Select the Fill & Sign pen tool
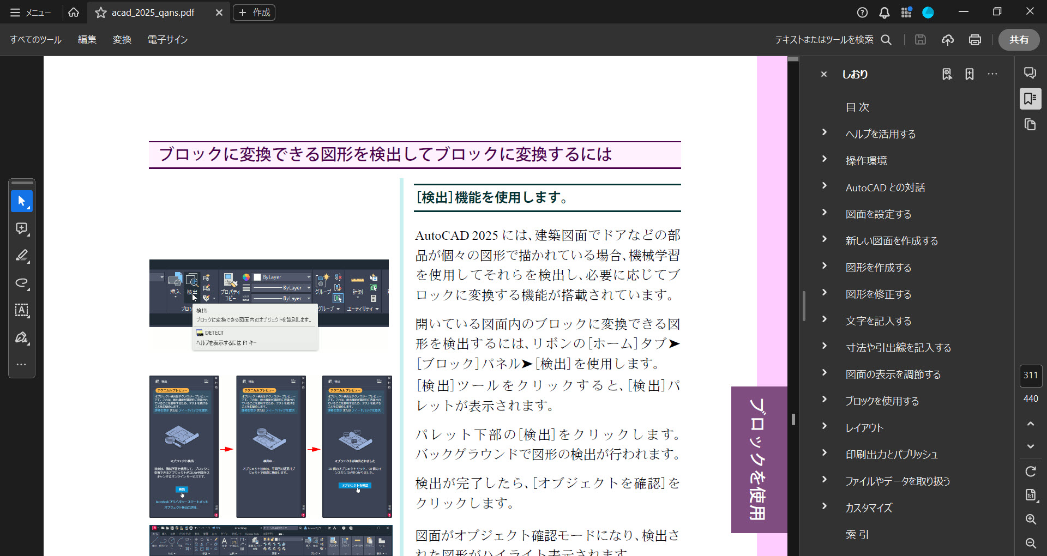The width and height of the screenshot is (1047, 556). pos(22,338)
